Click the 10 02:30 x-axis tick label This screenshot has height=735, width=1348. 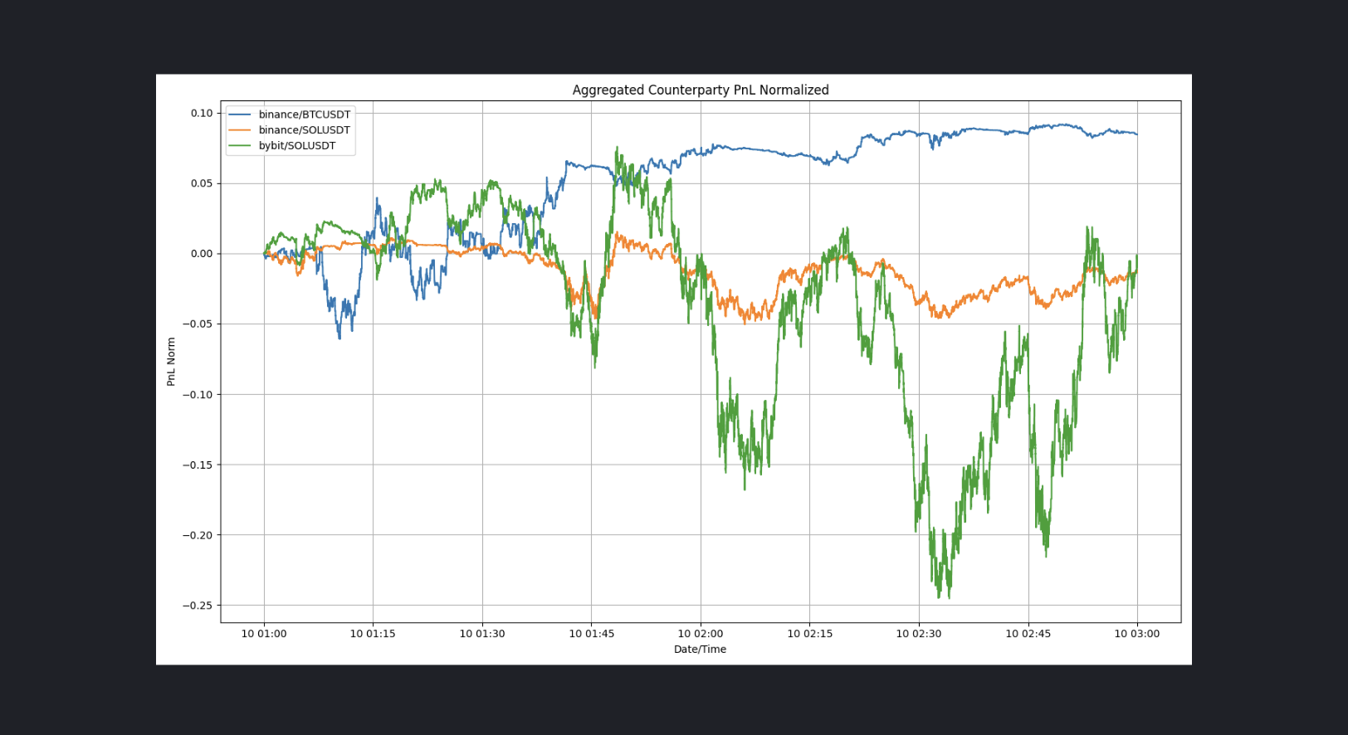(x=919, y=634)
